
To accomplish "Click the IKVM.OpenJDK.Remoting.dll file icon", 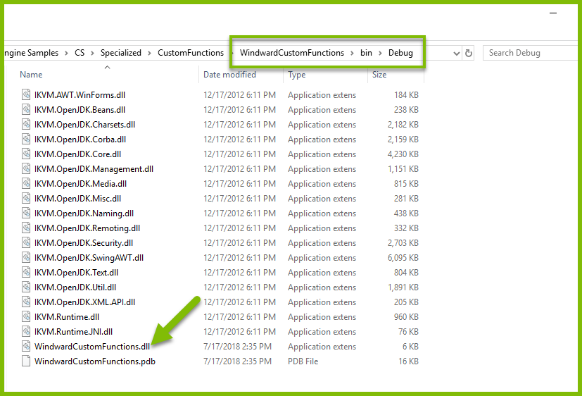I will tap(26, 228).
